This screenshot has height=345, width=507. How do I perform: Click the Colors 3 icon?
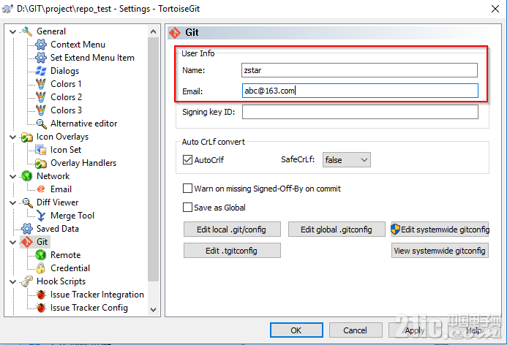point(41,110)
